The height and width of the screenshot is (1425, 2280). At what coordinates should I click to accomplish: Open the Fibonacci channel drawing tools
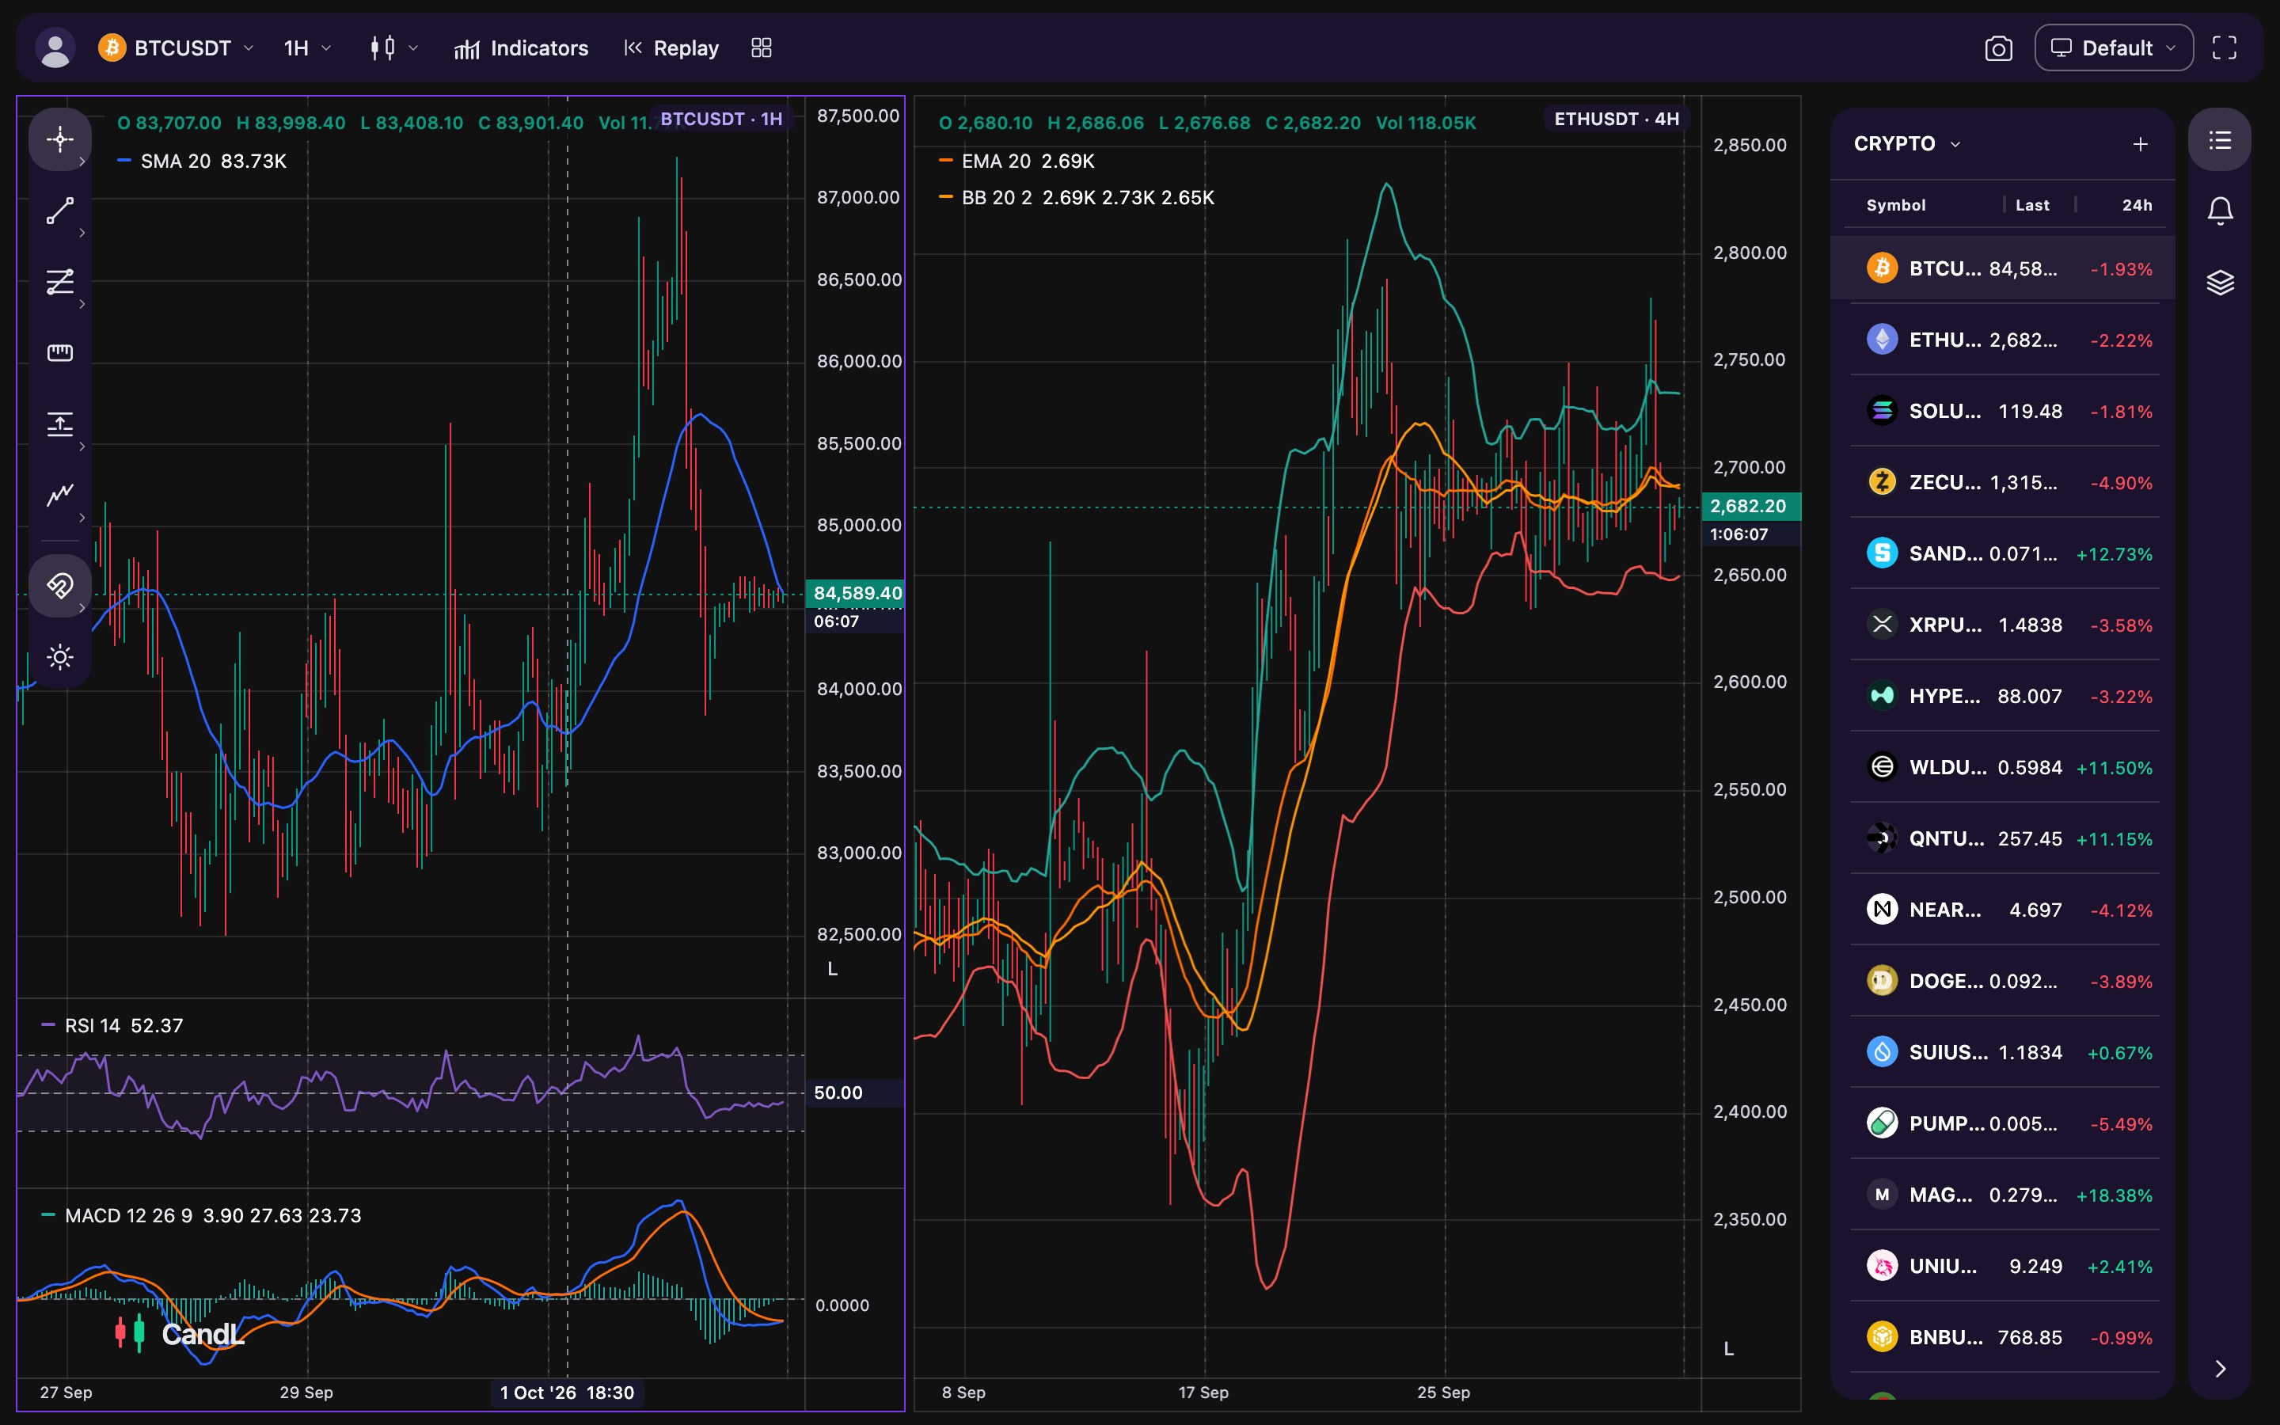pos(60,282)
